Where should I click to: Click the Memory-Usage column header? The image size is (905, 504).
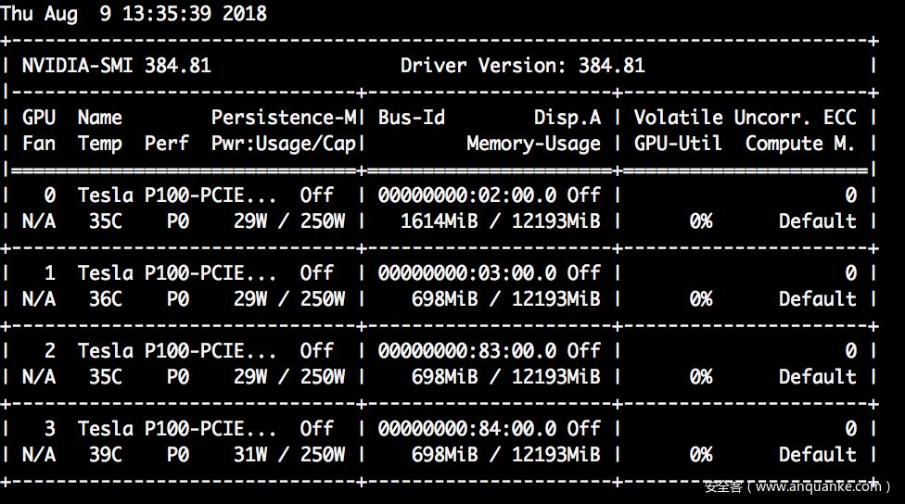(x=533, y=144)
